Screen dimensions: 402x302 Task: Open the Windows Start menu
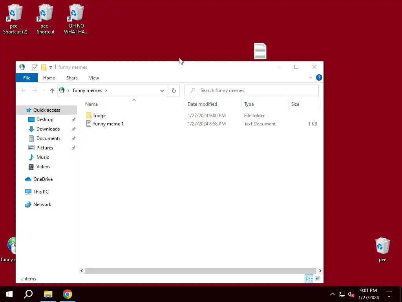(9, 294)
